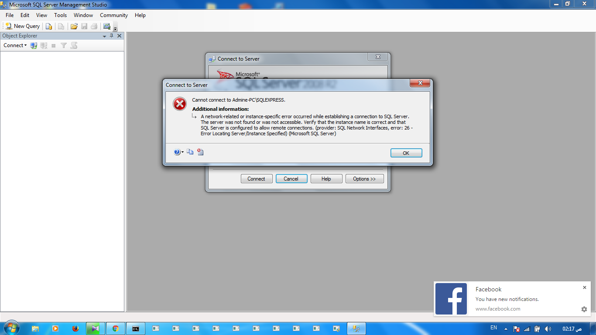Click the Stop icon in Object Explorer
The height and width of the screenshot is (335, 596).
[54, 45]
